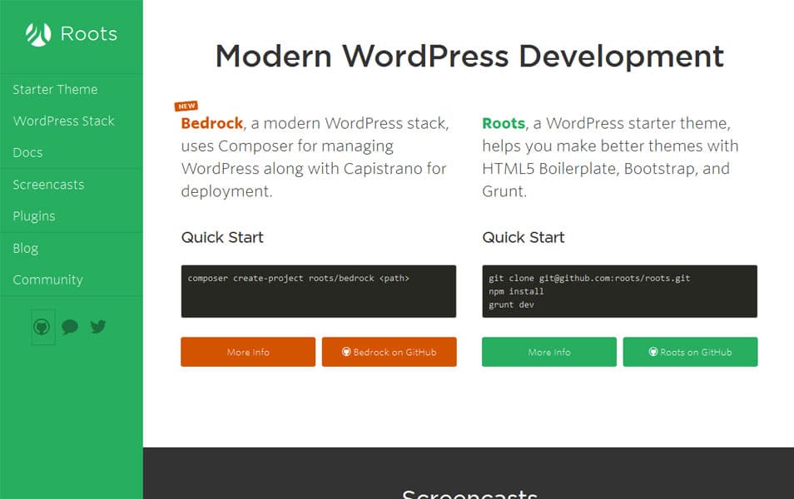794x499 pixels.
Task: Click the composer create-project code block
Action: point(319,292)
